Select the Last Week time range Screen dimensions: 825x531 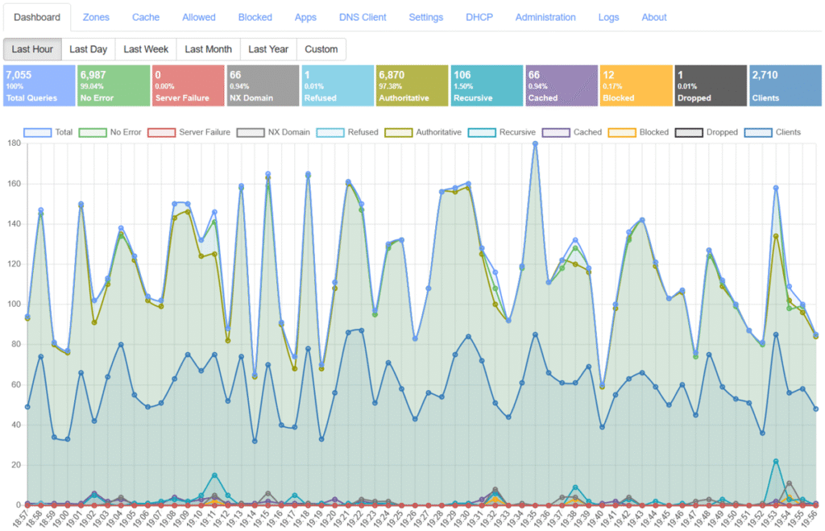(x=145, y=49)
